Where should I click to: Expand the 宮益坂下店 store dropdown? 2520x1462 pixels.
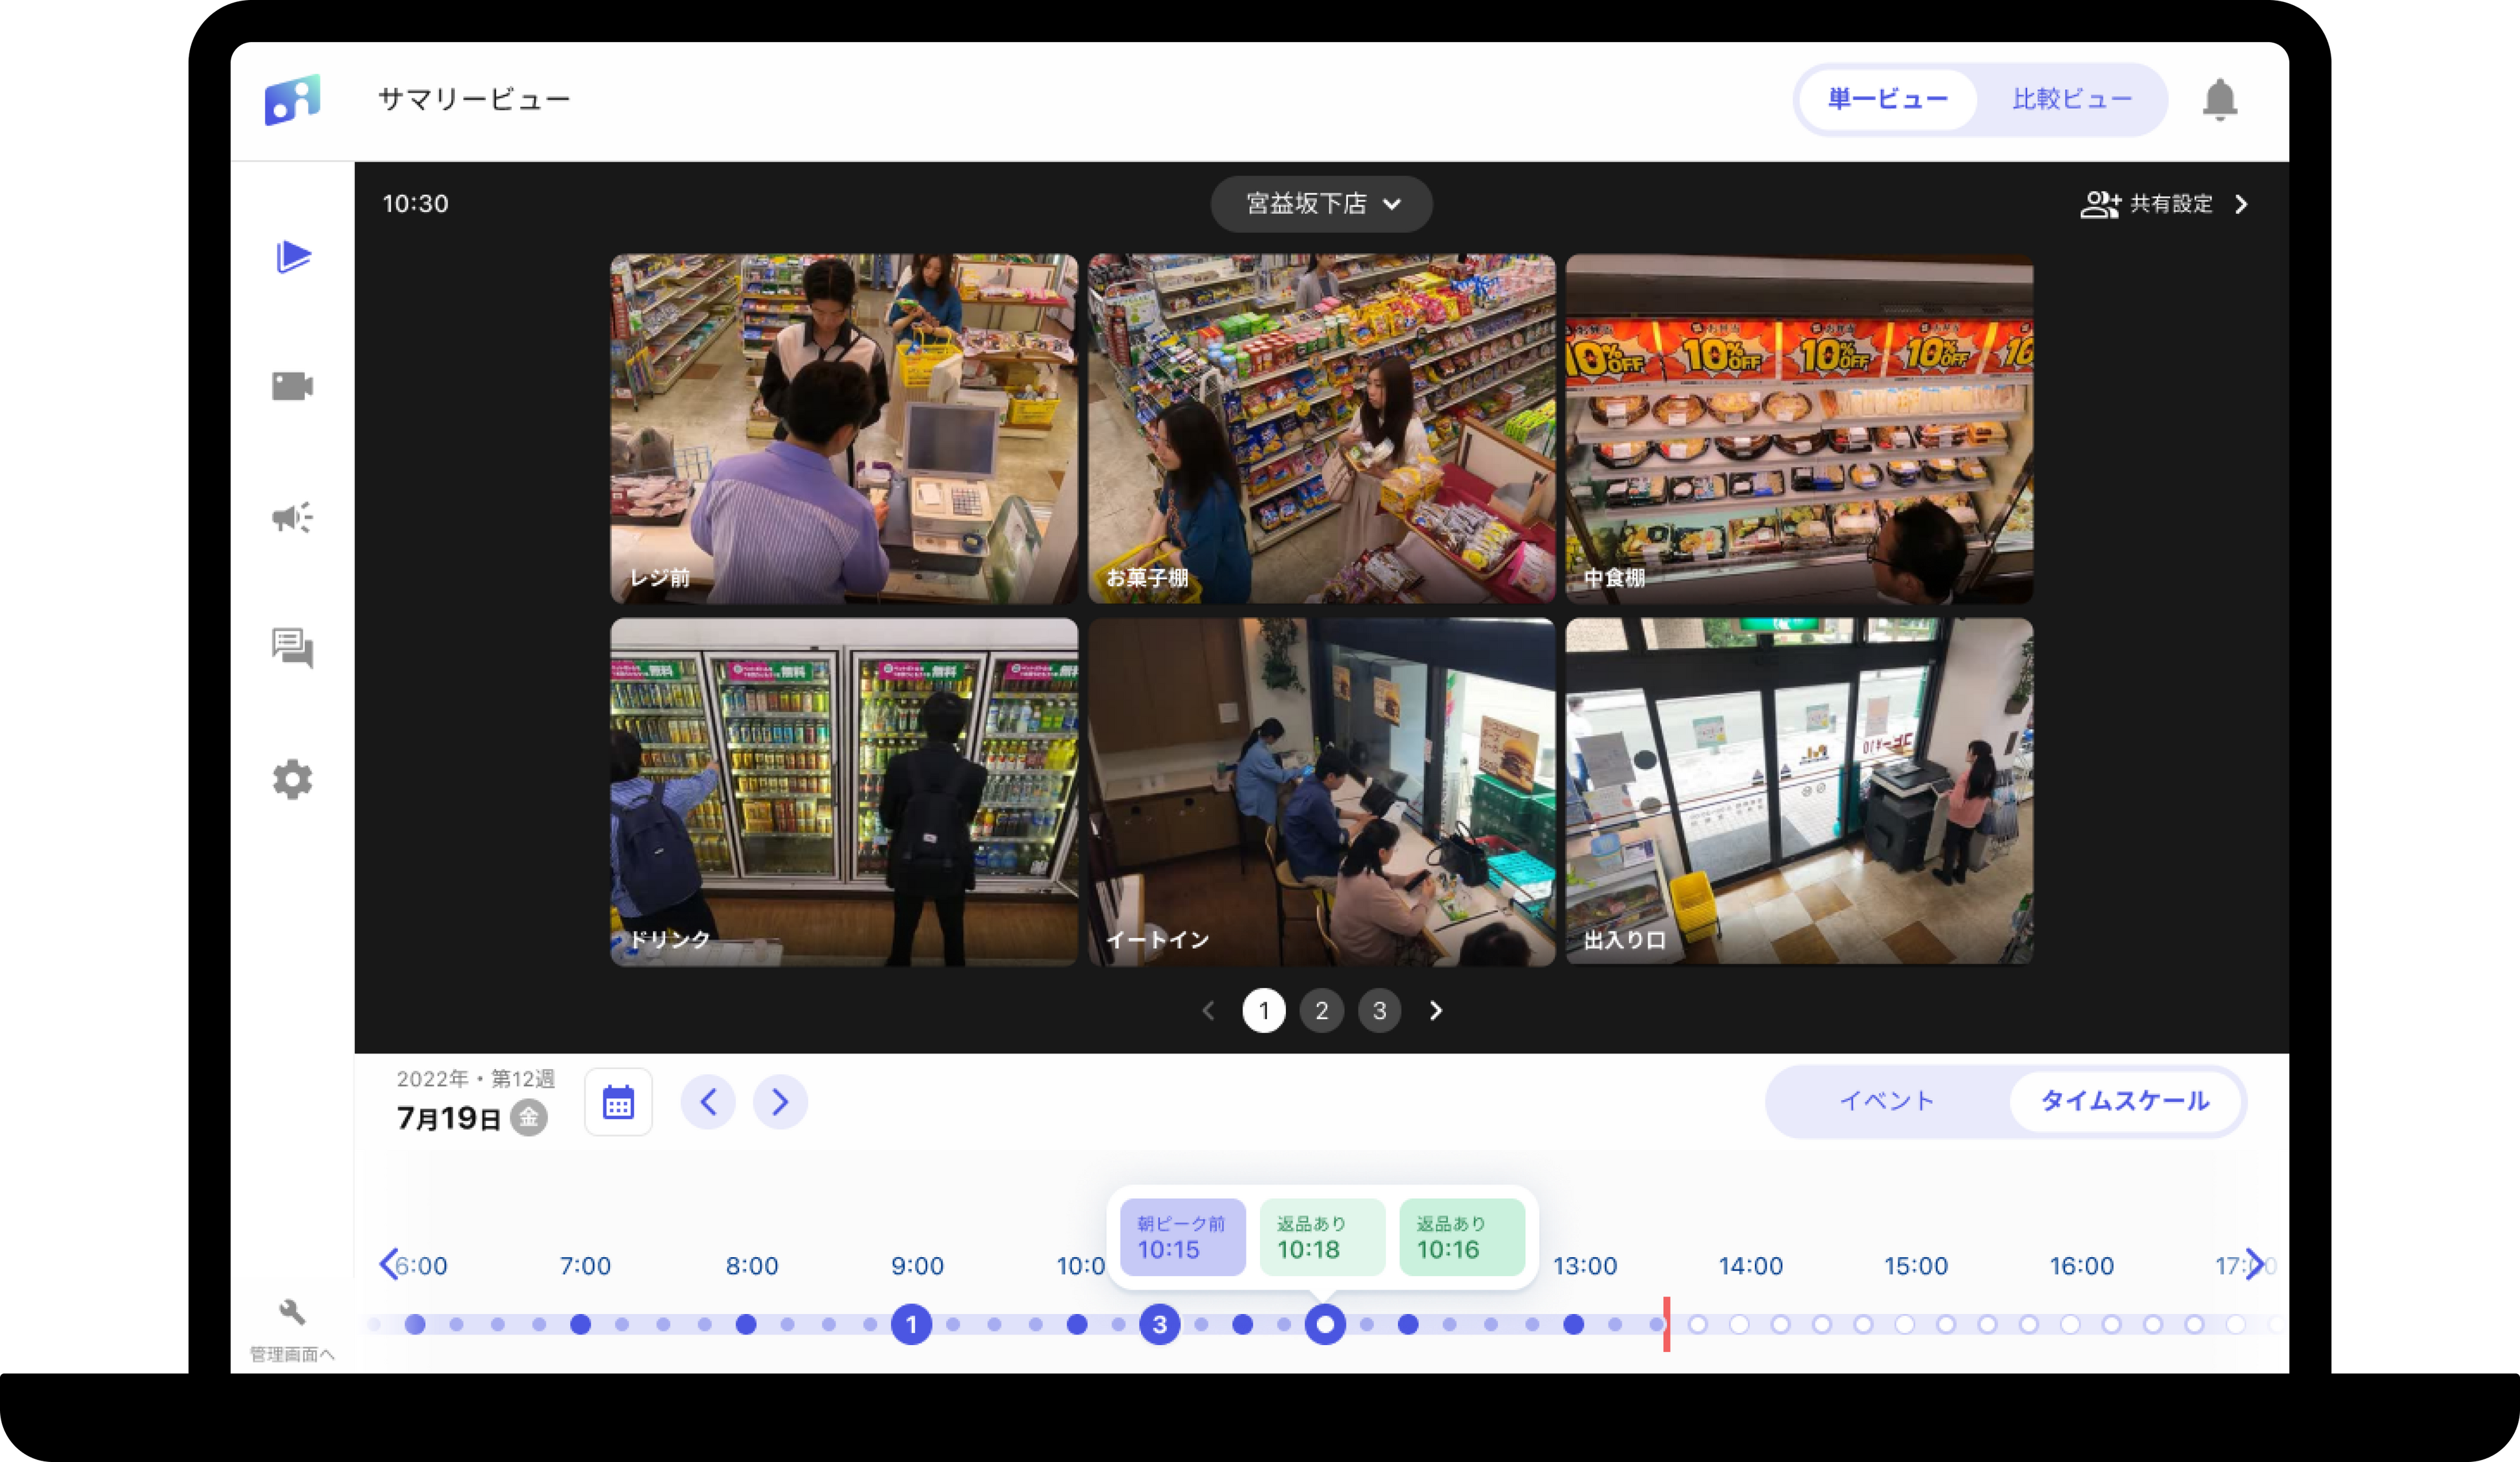click(x=1321, y=204)
